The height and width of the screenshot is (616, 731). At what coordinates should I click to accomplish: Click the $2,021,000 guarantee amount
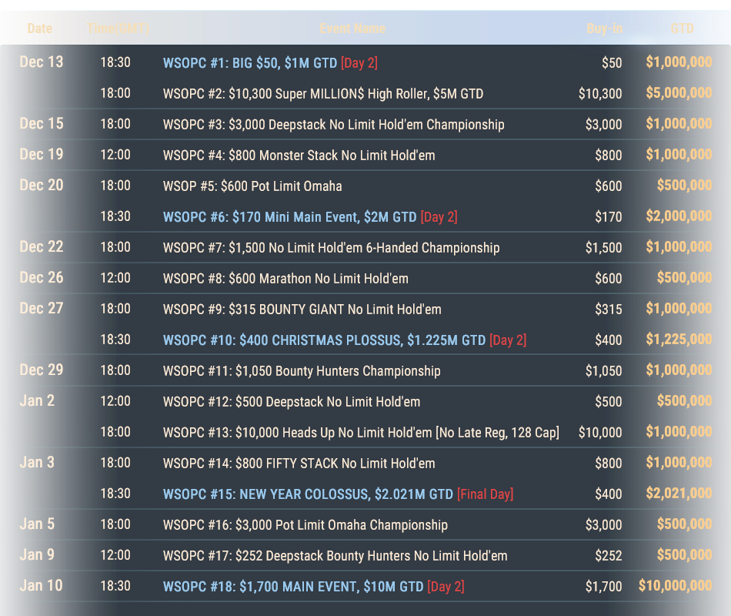click(x=679, y=493)
